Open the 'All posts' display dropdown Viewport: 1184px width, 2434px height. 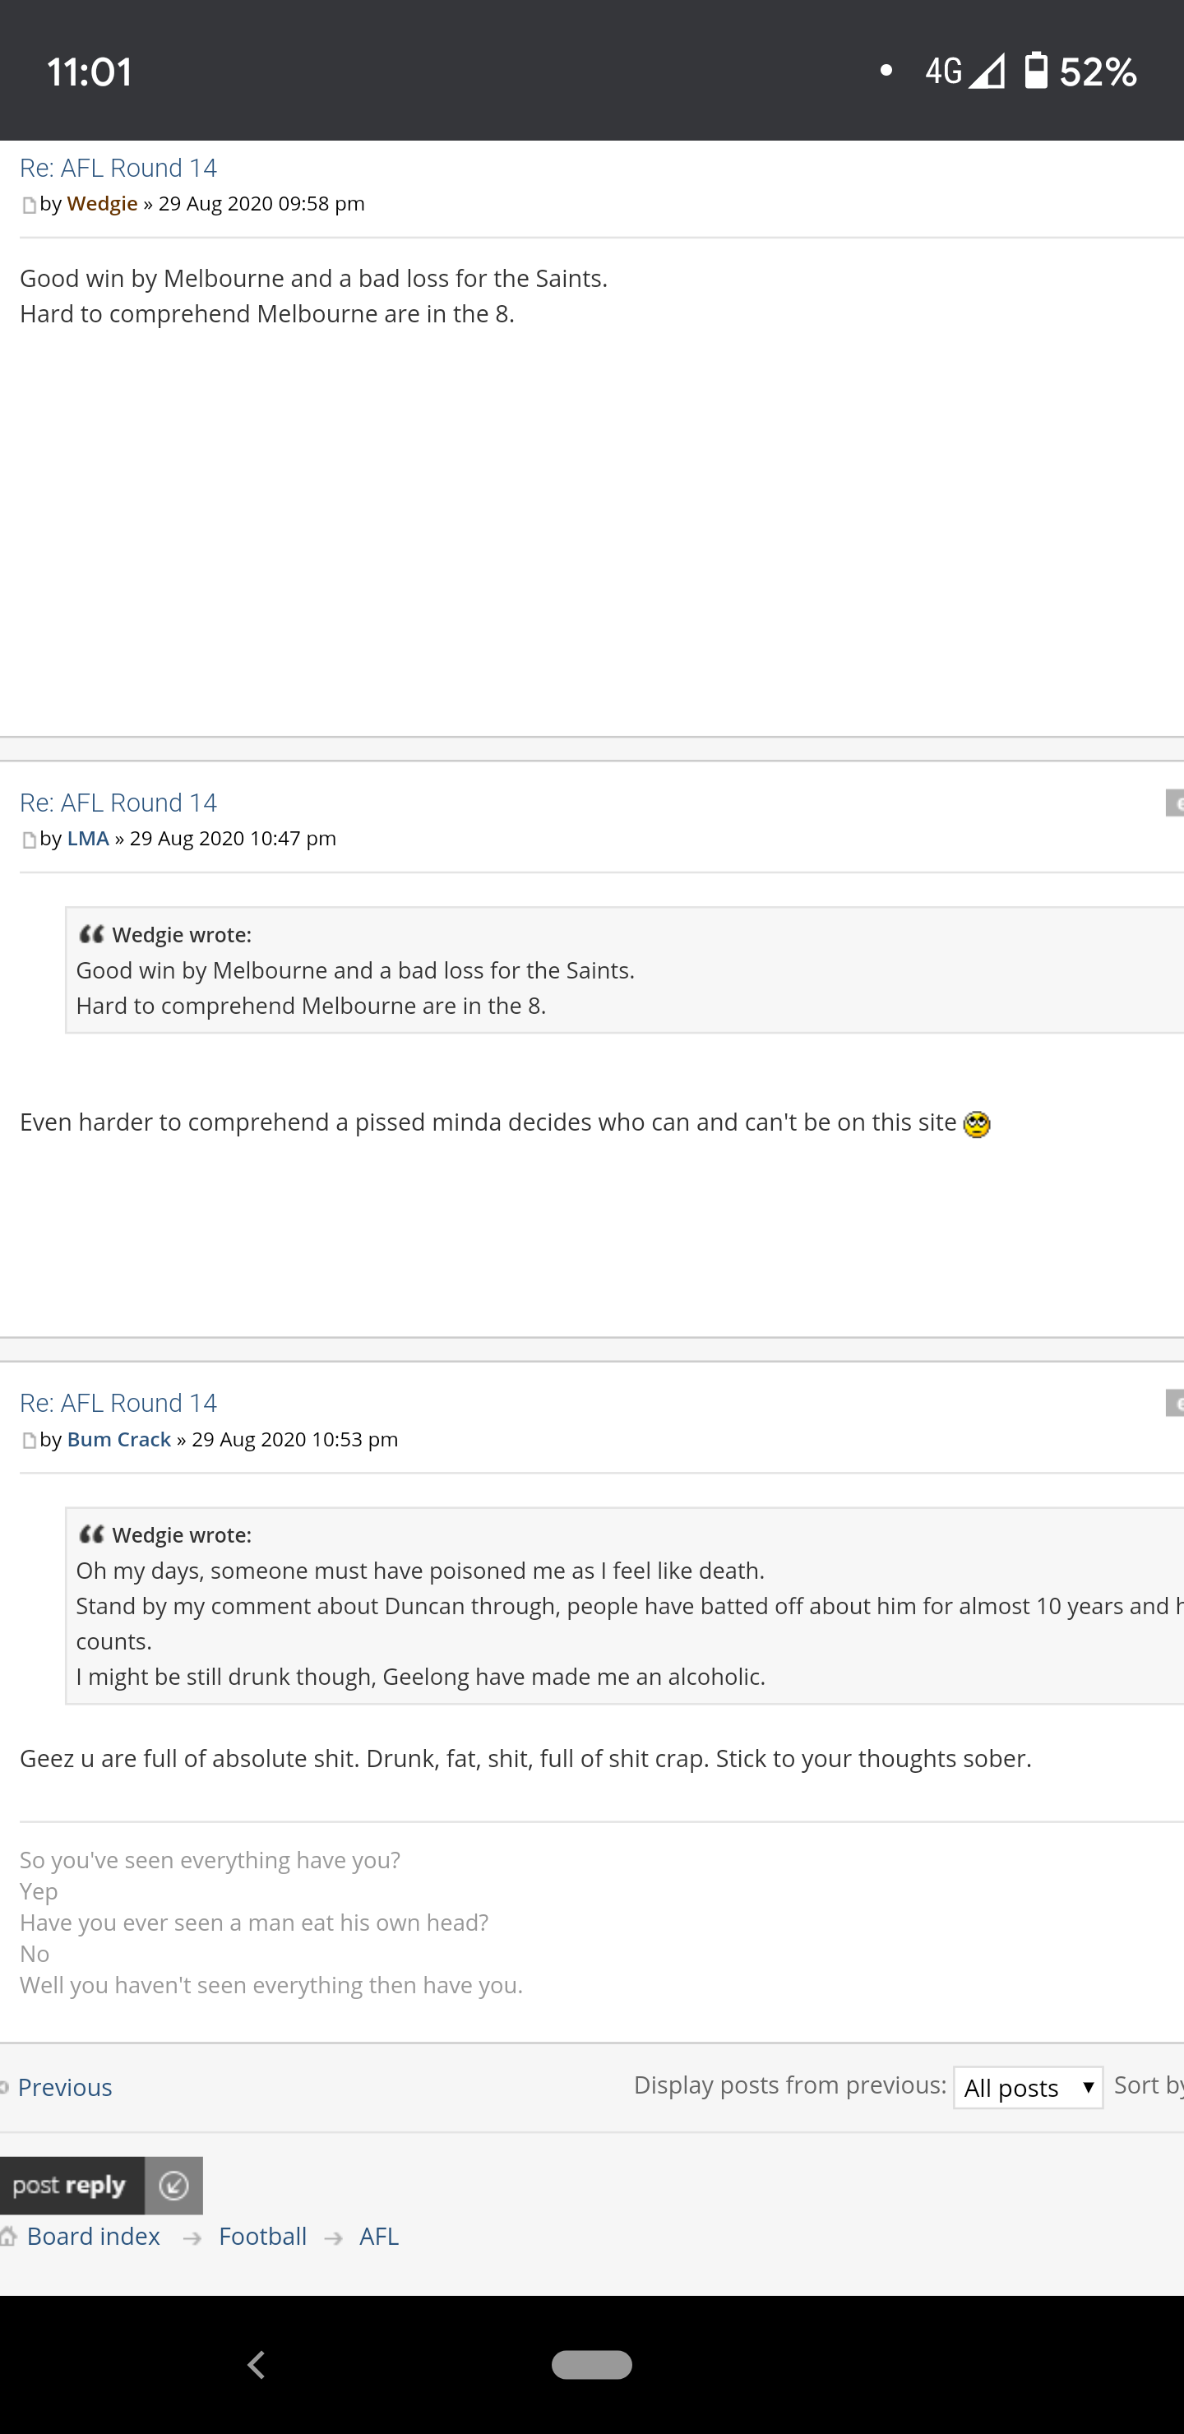[x=1027, y=2087]
